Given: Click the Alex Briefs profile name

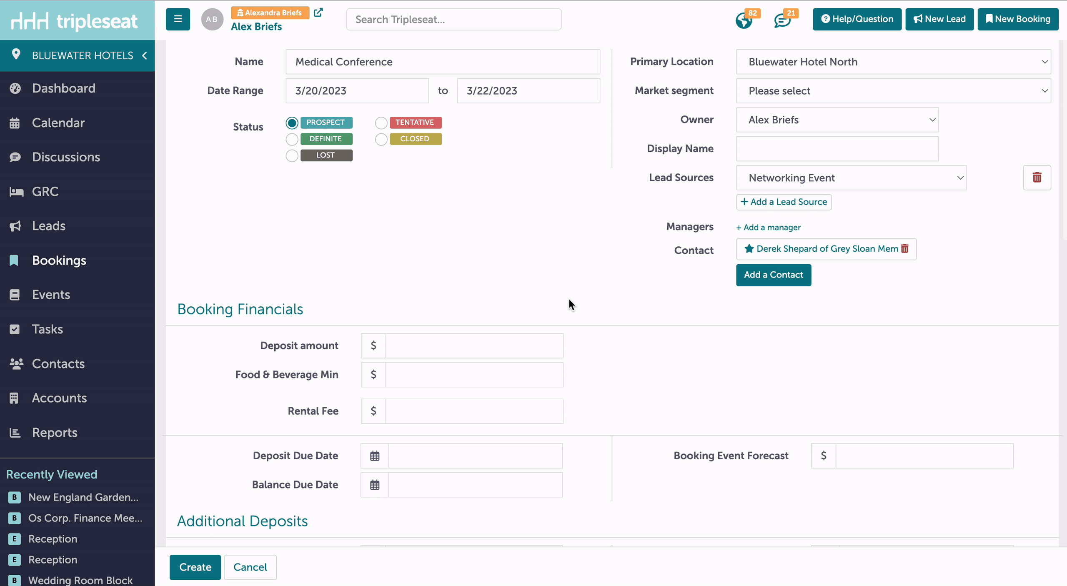Looking at the screenshot, I should click(x=256, y=27).
